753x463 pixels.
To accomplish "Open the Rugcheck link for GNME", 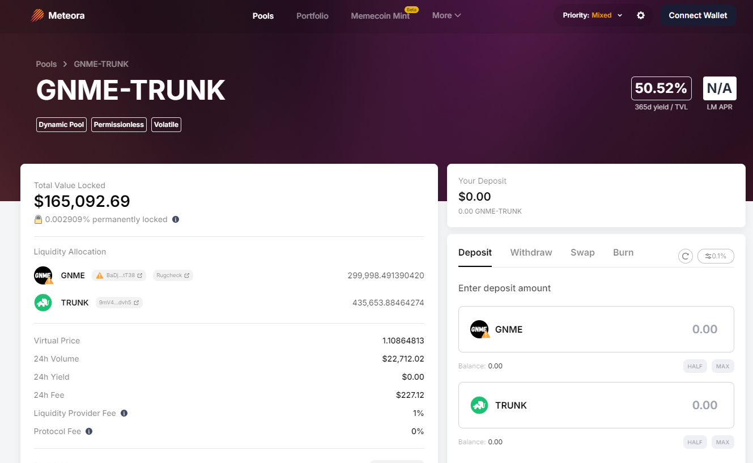I will (x=172, y=275).
